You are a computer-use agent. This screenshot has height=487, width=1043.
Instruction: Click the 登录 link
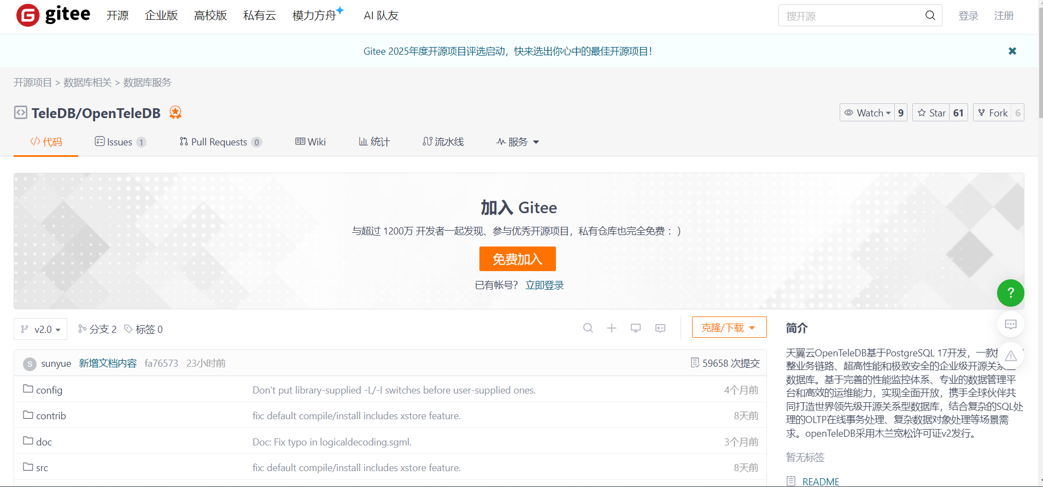tap(968, 16)
